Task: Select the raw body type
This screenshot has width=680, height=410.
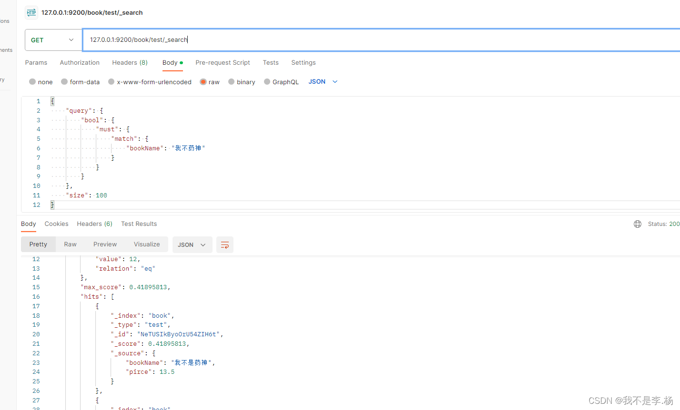Action: pos(209,81)
